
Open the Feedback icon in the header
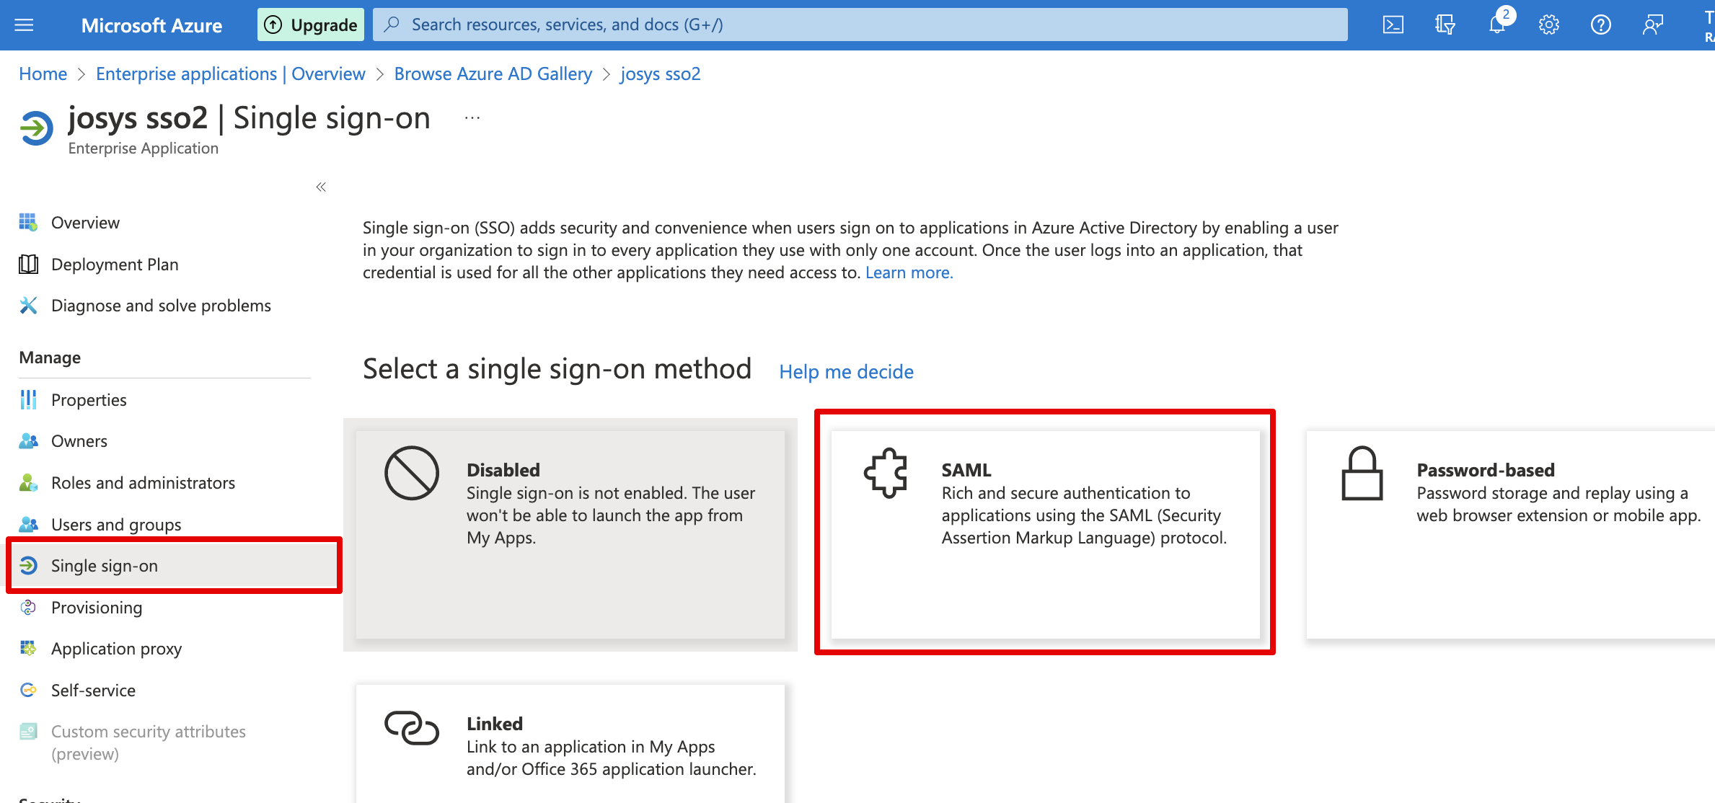tap(1652, 25)
